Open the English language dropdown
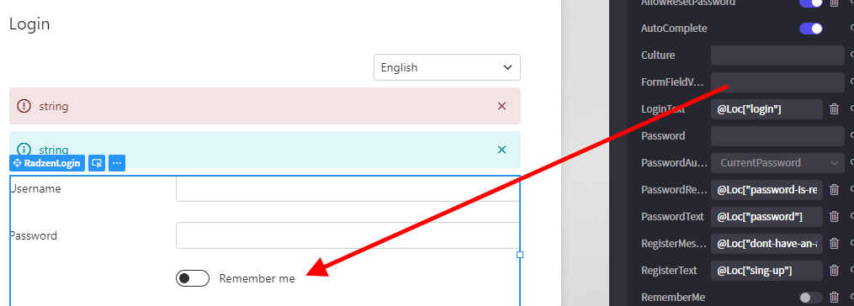854x306 pixels. click(447, 67)
